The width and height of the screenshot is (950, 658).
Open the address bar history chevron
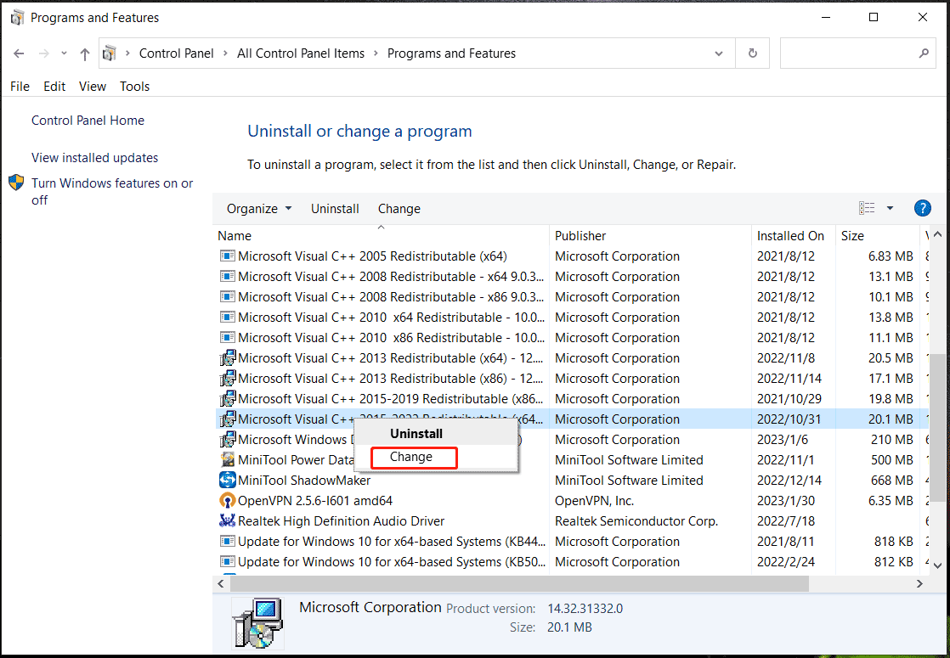tap(719, 53)
